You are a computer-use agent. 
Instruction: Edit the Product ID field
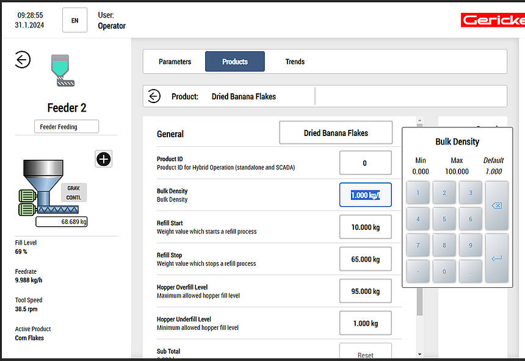(x=365, y=163)
